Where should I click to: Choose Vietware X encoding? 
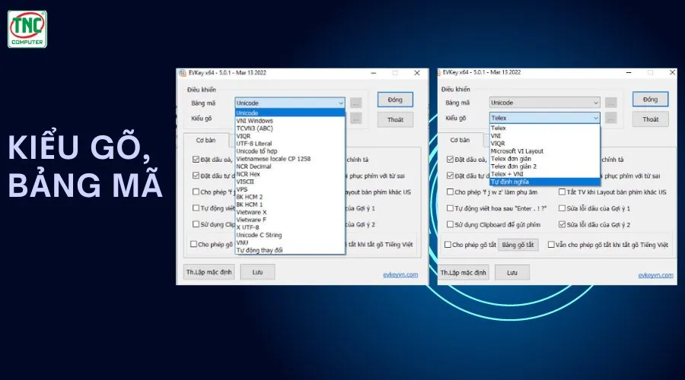pyautogui.click(x=290, y=212)
